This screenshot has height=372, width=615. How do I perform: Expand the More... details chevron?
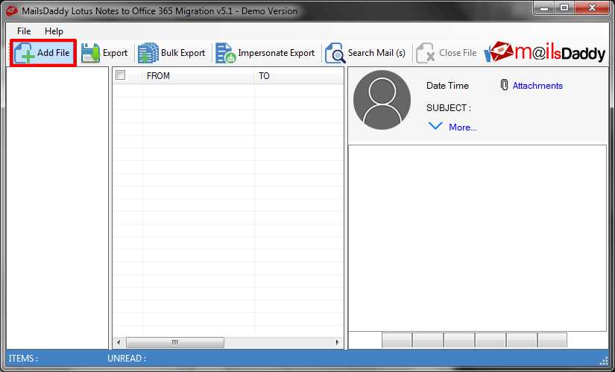click(435, 126)
